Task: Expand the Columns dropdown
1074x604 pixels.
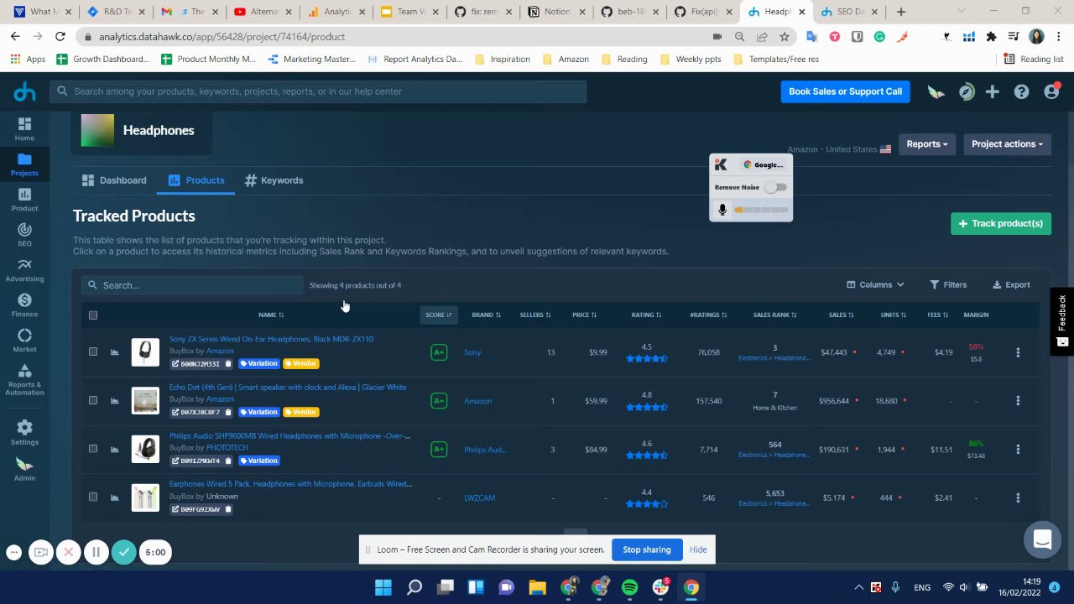Action: (x=875, y=284)
